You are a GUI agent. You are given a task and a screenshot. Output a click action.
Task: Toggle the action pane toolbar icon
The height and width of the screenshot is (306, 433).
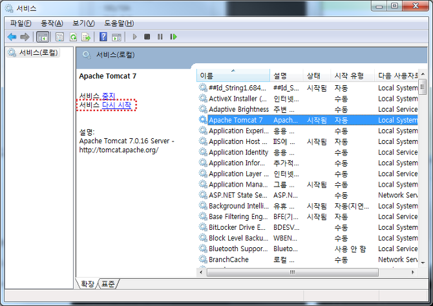[116, 37]
